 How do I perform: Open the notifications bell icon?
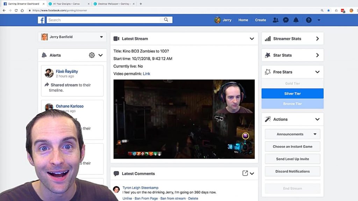click(x=296, y=20)
